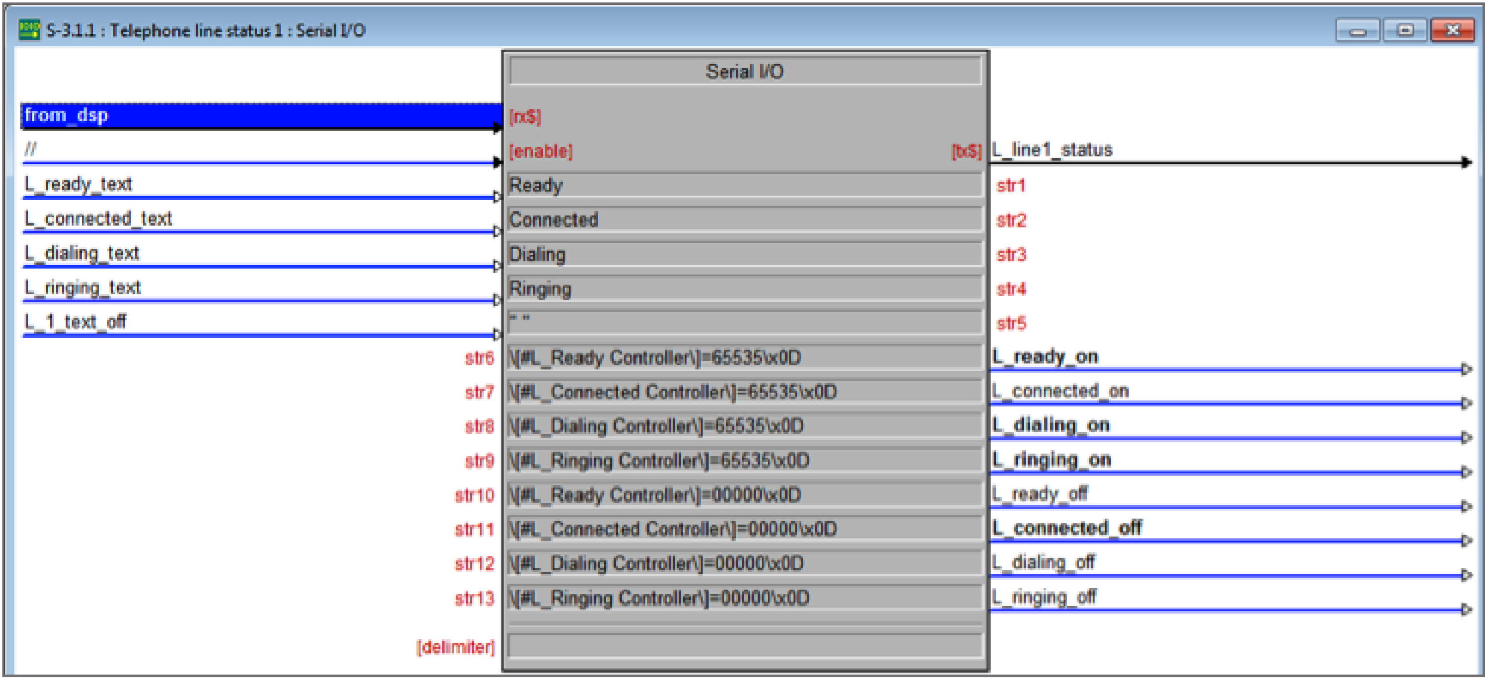The image size is (1486, 678).
Task: Edit the Dialing string field for str3
Action: point(741,254)
